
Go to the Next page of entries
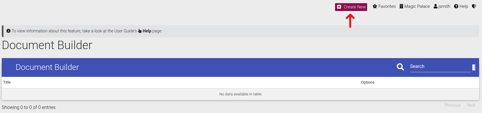(471, 105)
